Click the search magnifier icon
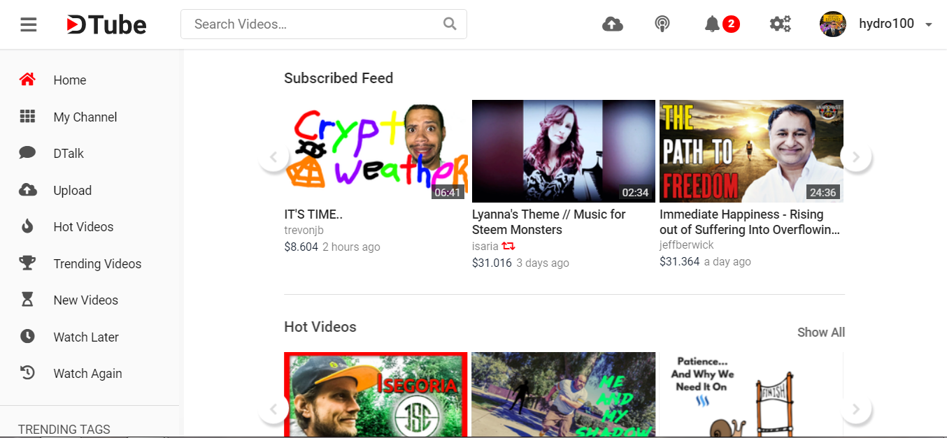The height and width of the screenshot is (438, 947). pyautogui.click(x=450, y=24)
